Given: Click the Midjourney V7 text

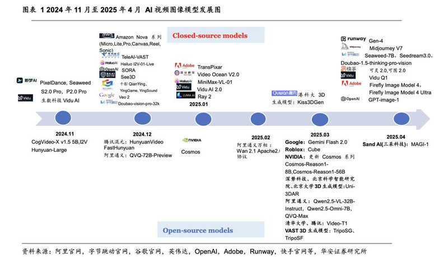Looking at the screenshot, I should (386, 48).
